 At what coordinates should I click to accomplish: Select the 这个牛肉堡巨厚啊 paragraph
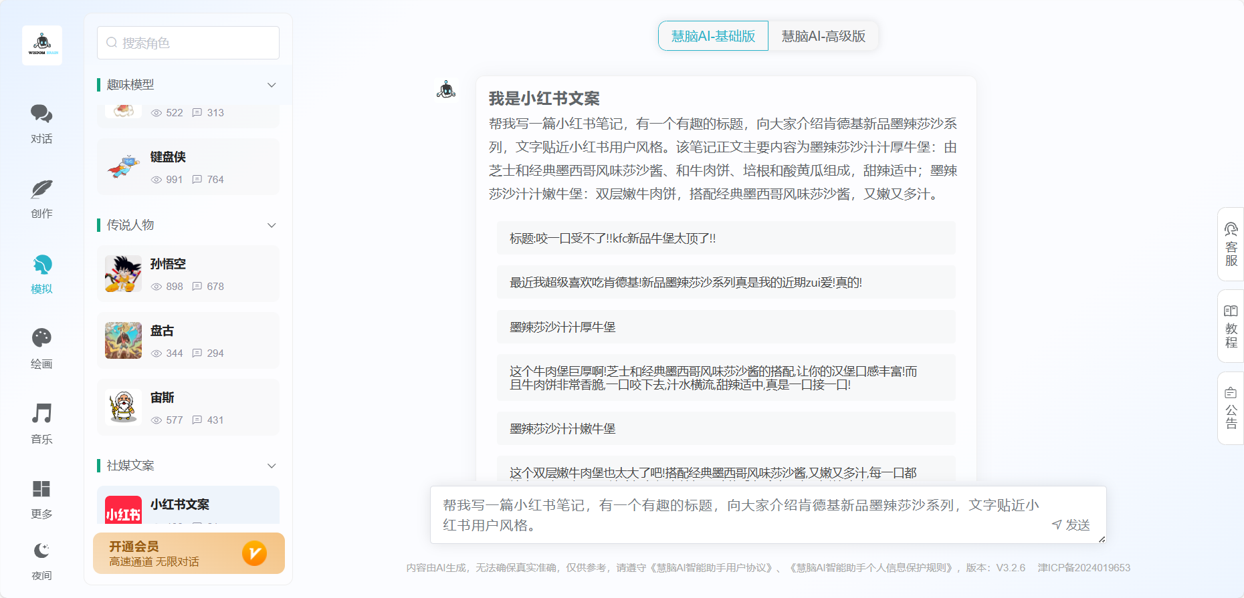(x=726, y=378)
